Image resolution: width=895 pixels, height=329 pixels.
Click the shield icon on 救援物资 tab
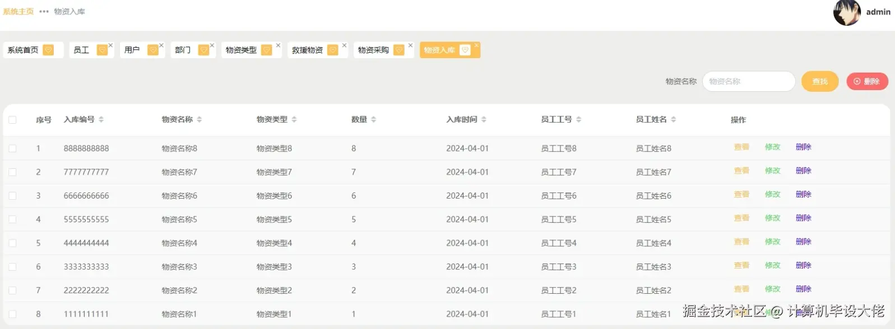332,50
